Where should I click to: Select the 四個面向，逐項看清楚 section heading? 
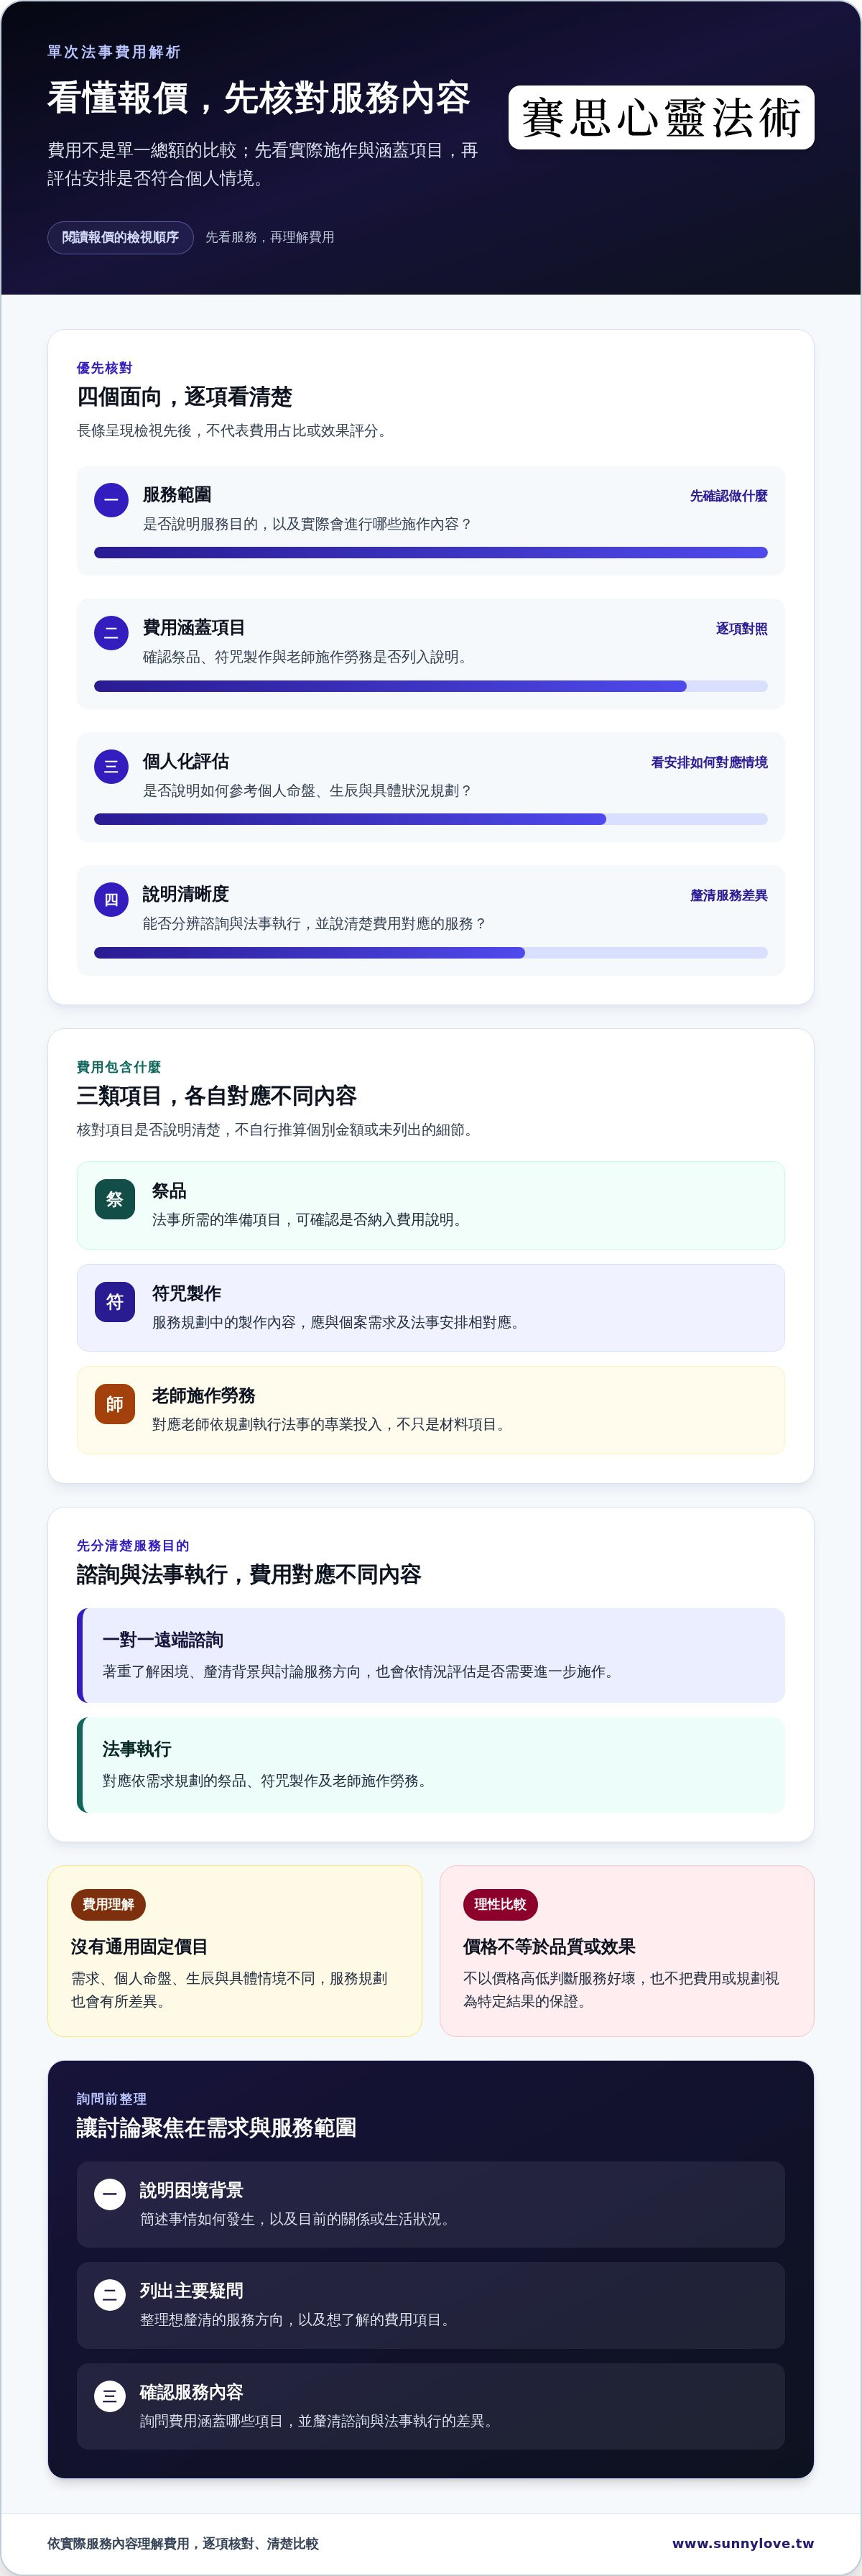click(185, 397)
